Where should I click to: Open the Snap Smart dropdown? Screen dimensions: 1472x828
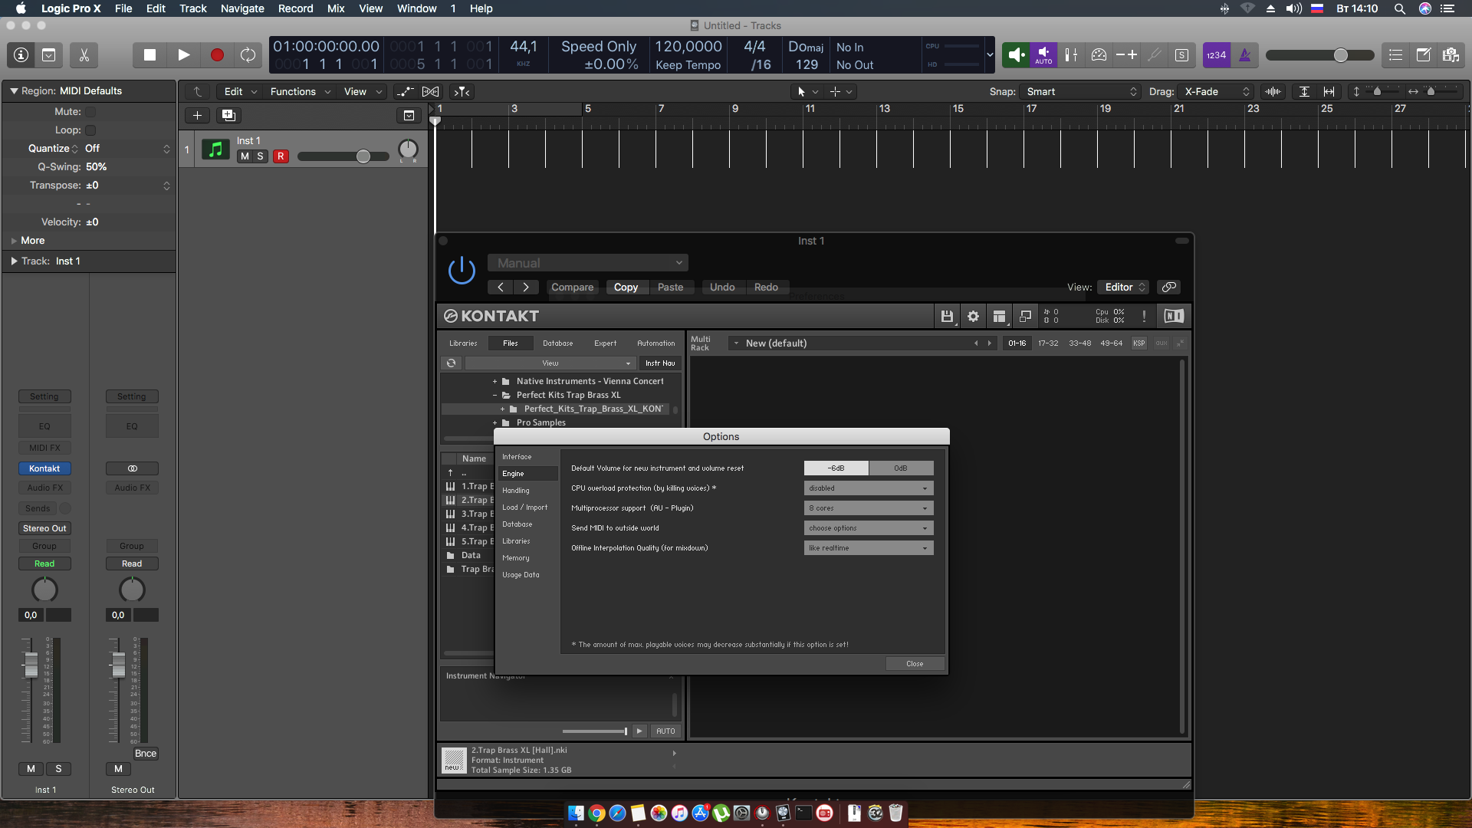tap(1080, 91)
